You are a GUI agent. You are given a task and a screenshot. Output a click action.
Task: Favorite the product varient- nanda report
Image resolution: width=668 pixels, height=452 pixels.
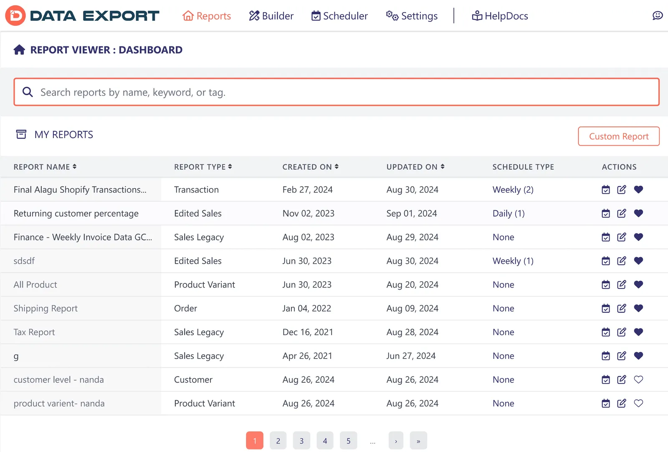[x=638, y=404]
